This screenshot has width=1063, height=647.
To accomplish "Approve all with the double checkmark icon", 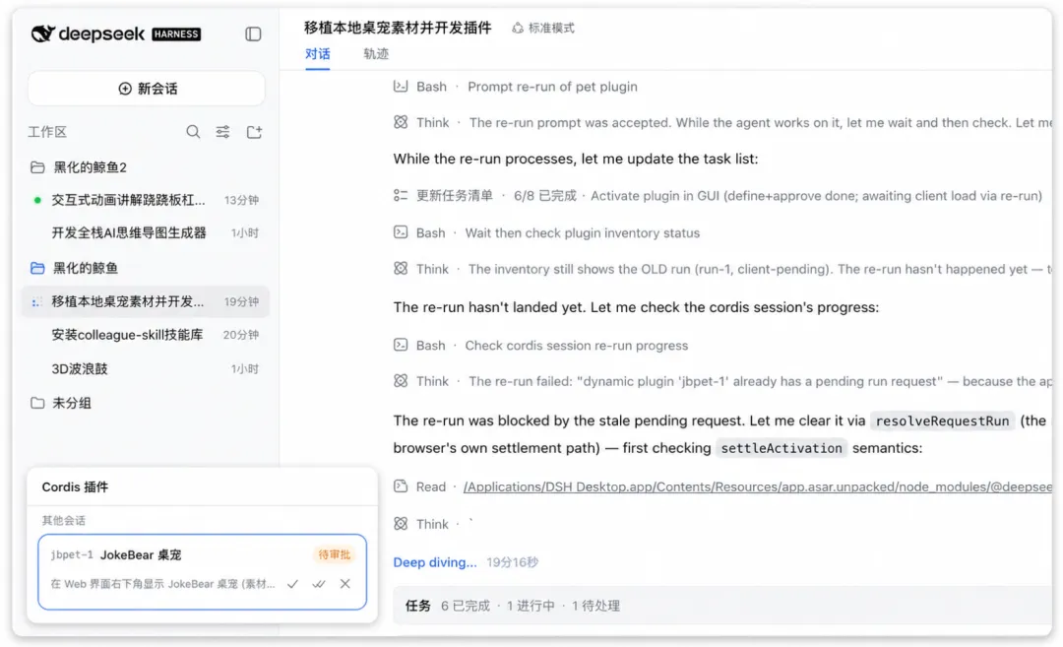I will (x=319, y=584).
